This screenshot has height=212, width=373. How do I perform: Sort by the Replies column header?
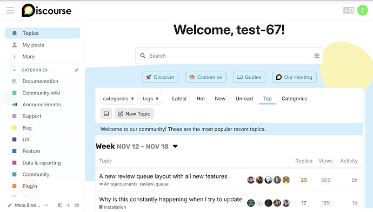[x=304, y=161]
